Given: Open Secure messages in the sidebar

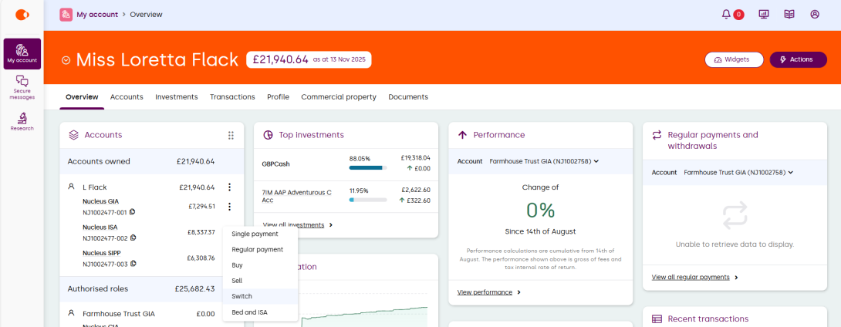Looking at the screenshot, I should 22,87.
